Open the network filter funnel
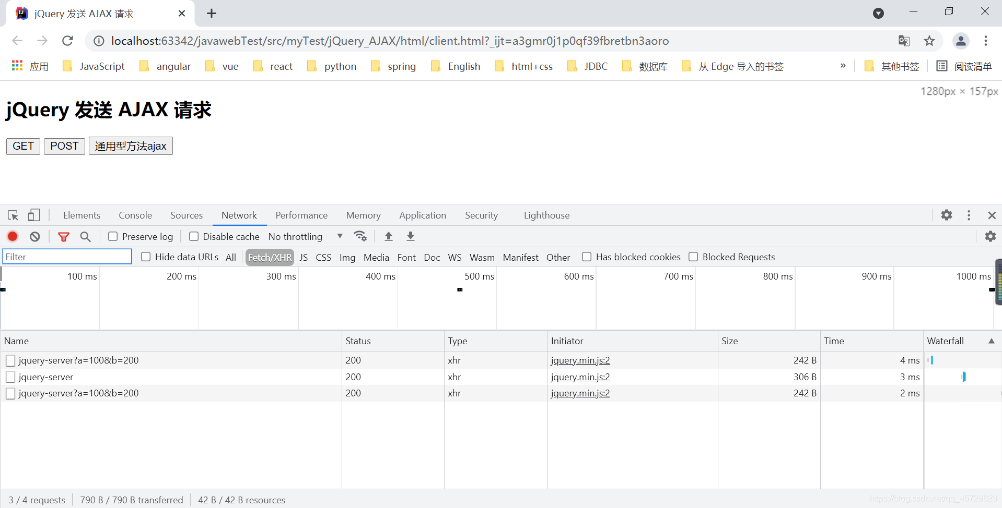Image resolution: width=1002 pixels, height=508 pixels. coord(64,236)
